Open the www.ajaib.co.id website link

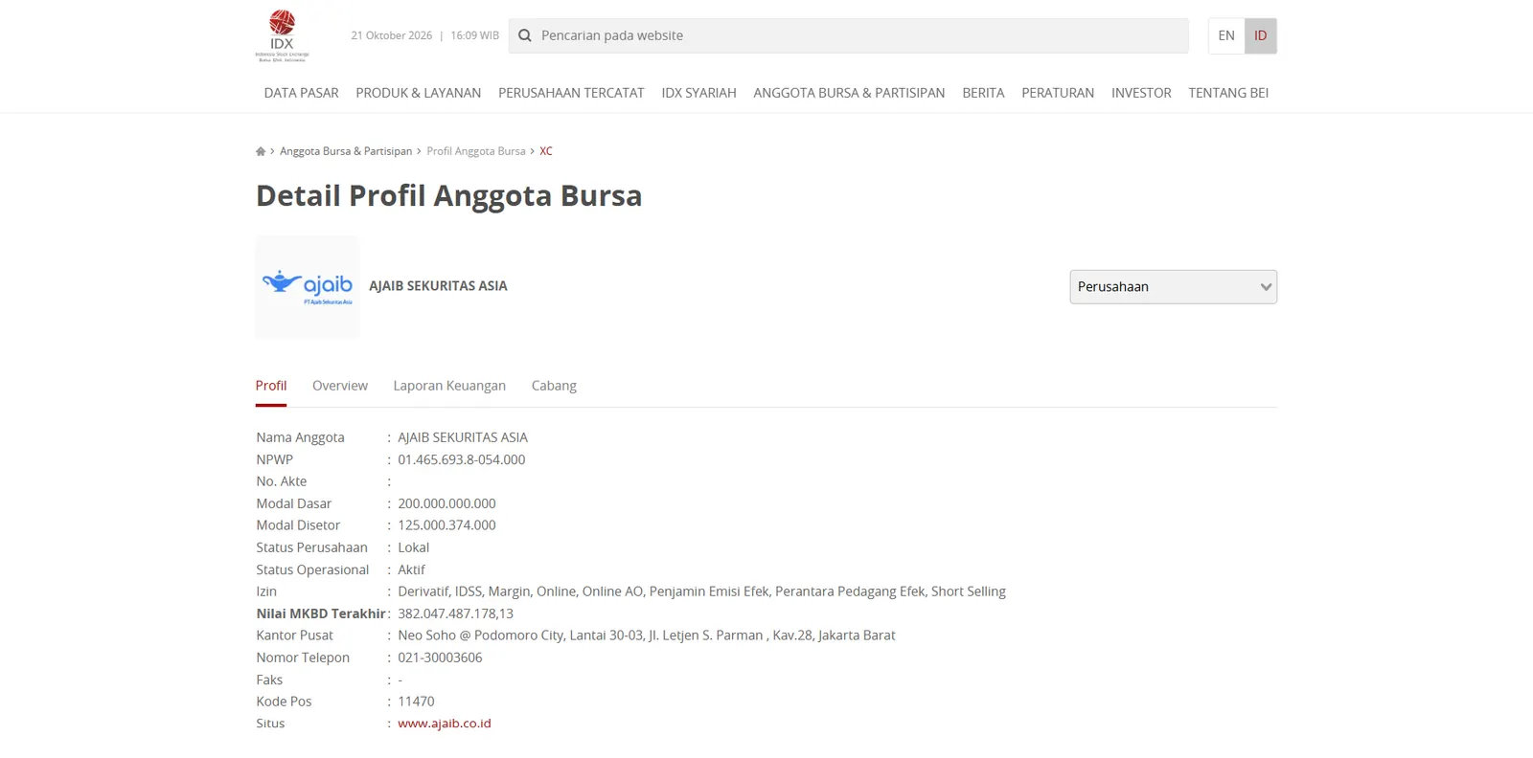445,724
